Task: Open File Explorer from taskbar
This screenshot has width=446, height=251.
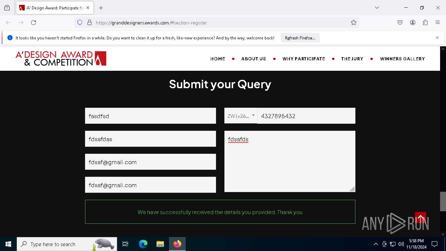Action: click(160, 244)
